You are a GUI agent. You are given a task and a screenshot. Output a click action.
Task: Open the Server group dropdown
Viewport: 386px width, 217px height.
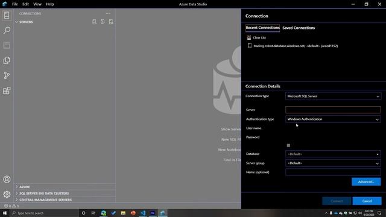click(333, 163)
